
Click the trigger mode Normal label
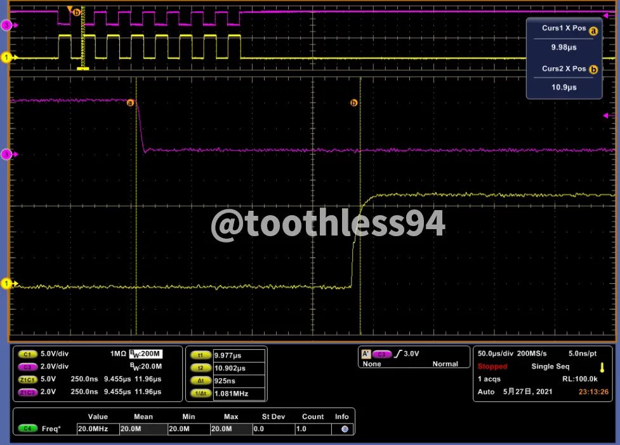445,364
